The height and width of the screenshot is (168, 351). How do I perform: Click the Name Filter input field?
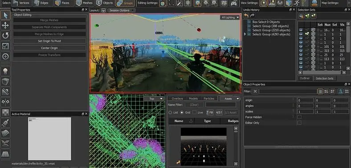(221, 105)
